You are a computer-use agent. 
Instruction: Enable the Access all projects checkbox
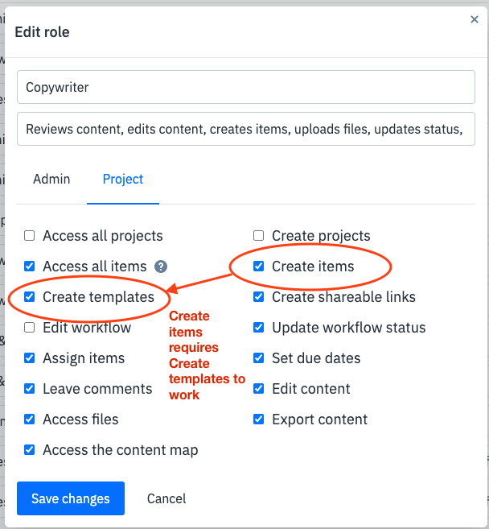point(29,235)
